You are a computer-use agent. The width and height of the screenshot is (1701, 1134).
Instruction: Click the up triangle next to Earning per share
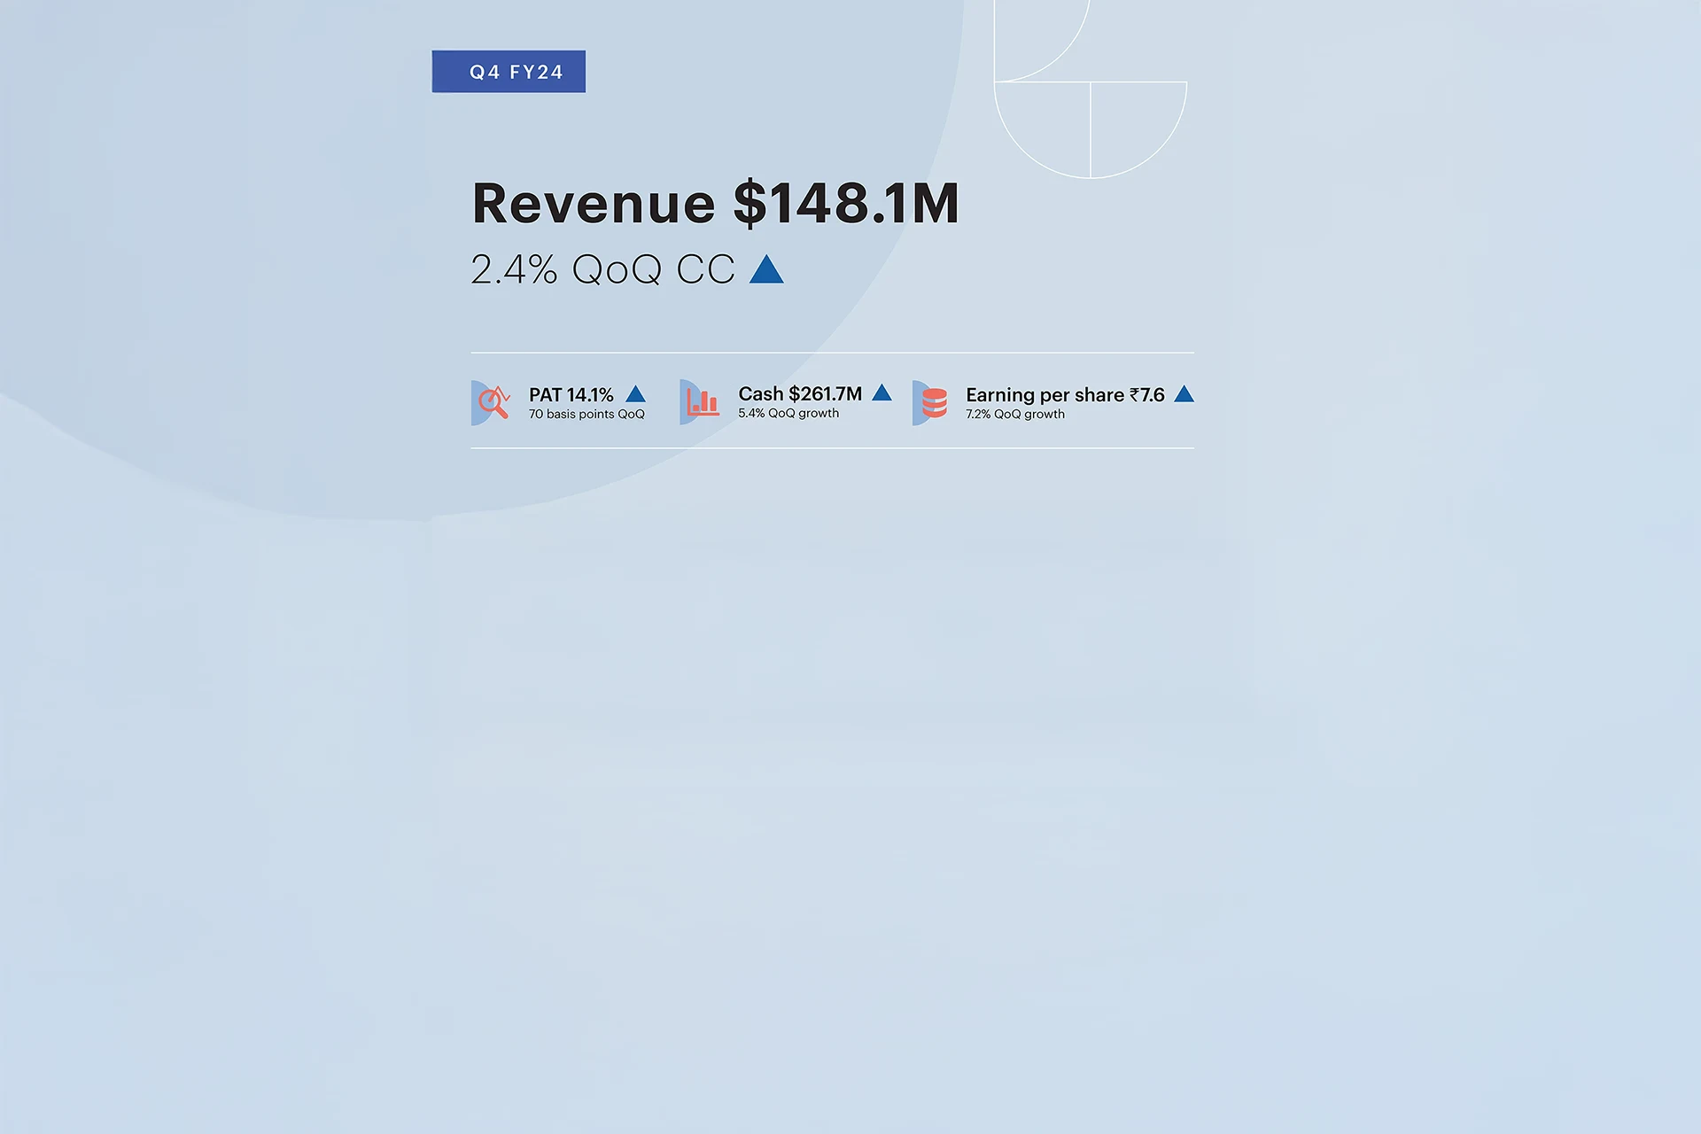(x=1184, y=394)
